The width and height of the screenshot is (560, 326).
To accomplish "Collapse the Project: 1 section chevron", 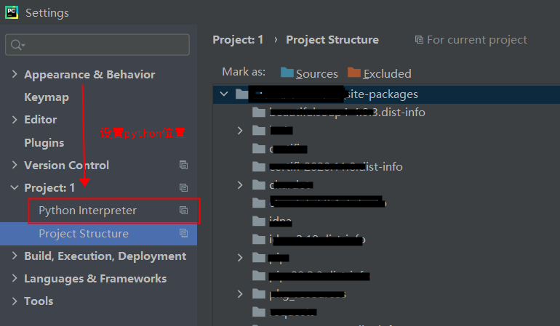I will (x=15, y=187).
